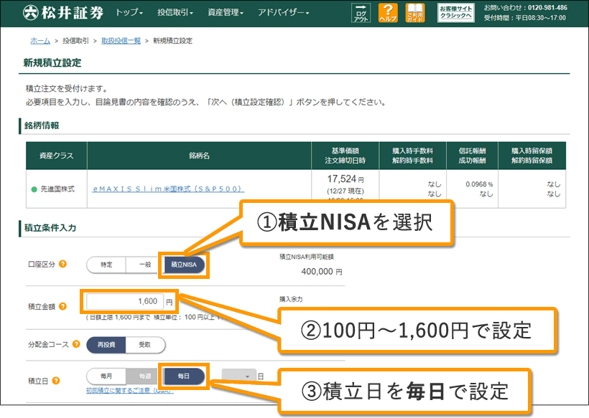589x418 pixels.
Task: Select 特定 account type
Action: click(x=106, y=265)
